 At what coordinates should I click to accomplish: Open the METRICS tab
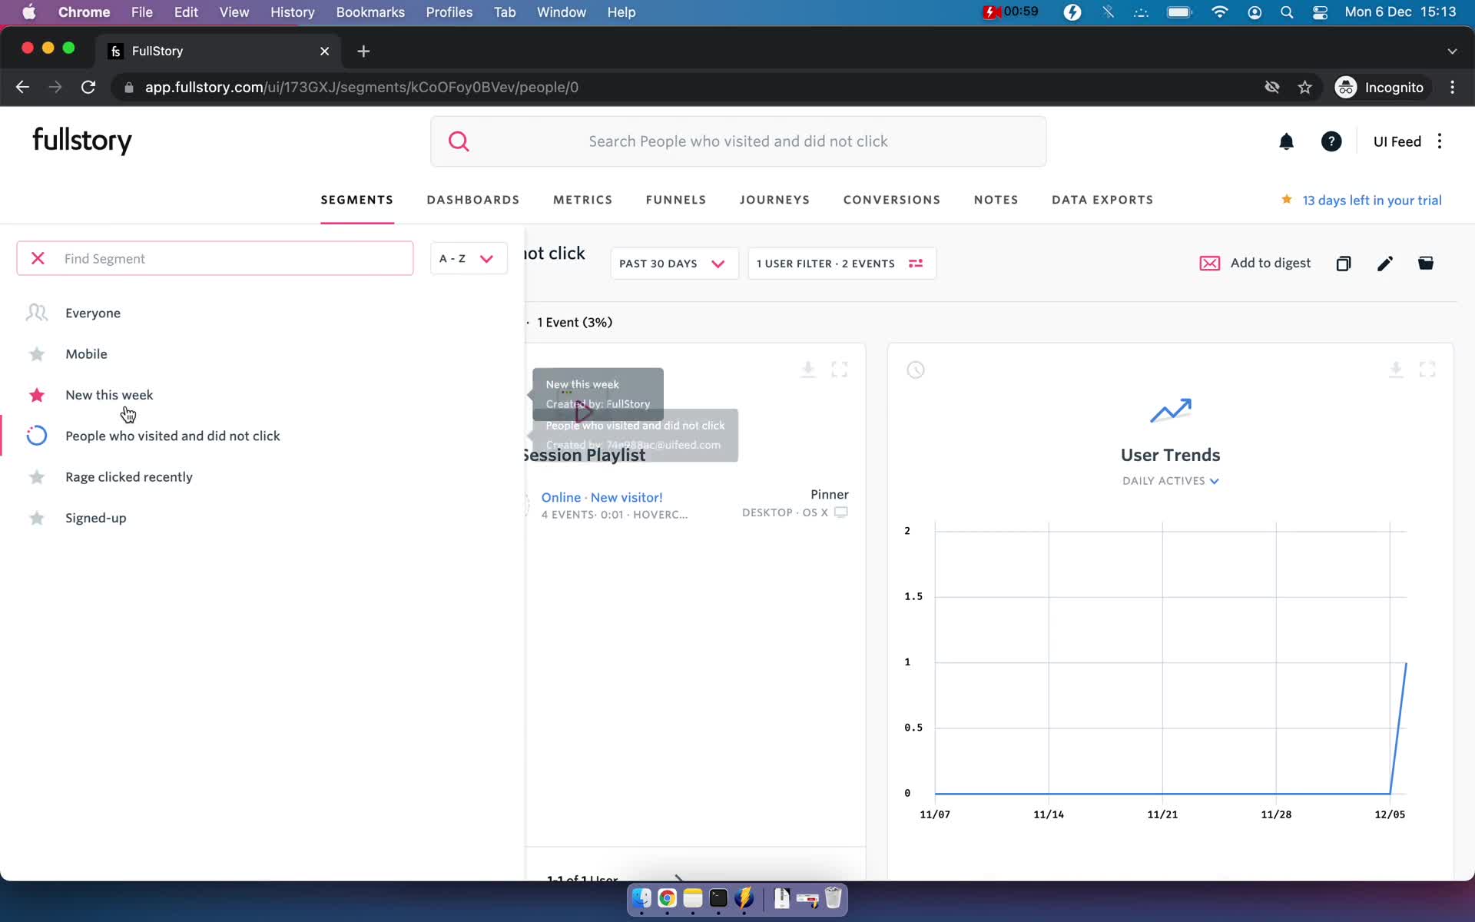point(583,200)
